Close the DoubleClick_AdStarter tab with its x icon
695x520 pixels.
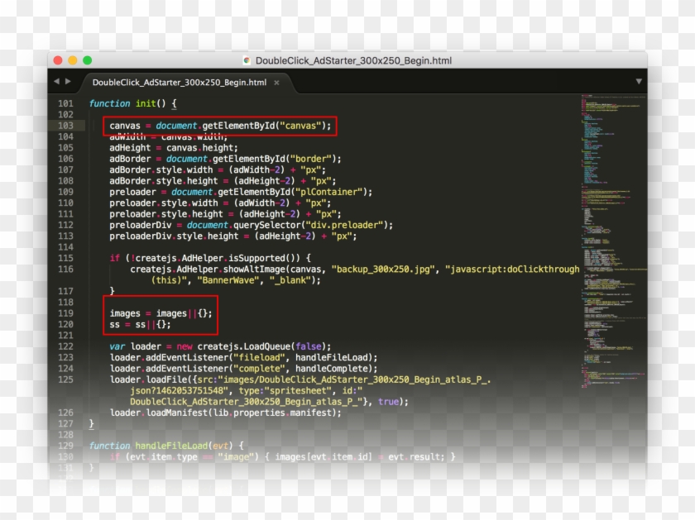point(276,82)
